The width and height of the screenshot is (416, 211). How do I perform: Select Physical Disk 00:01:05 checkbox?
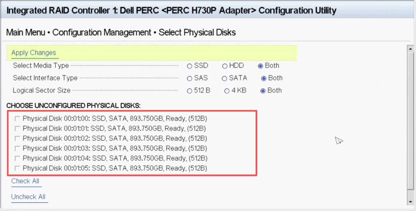coord(18,168)
